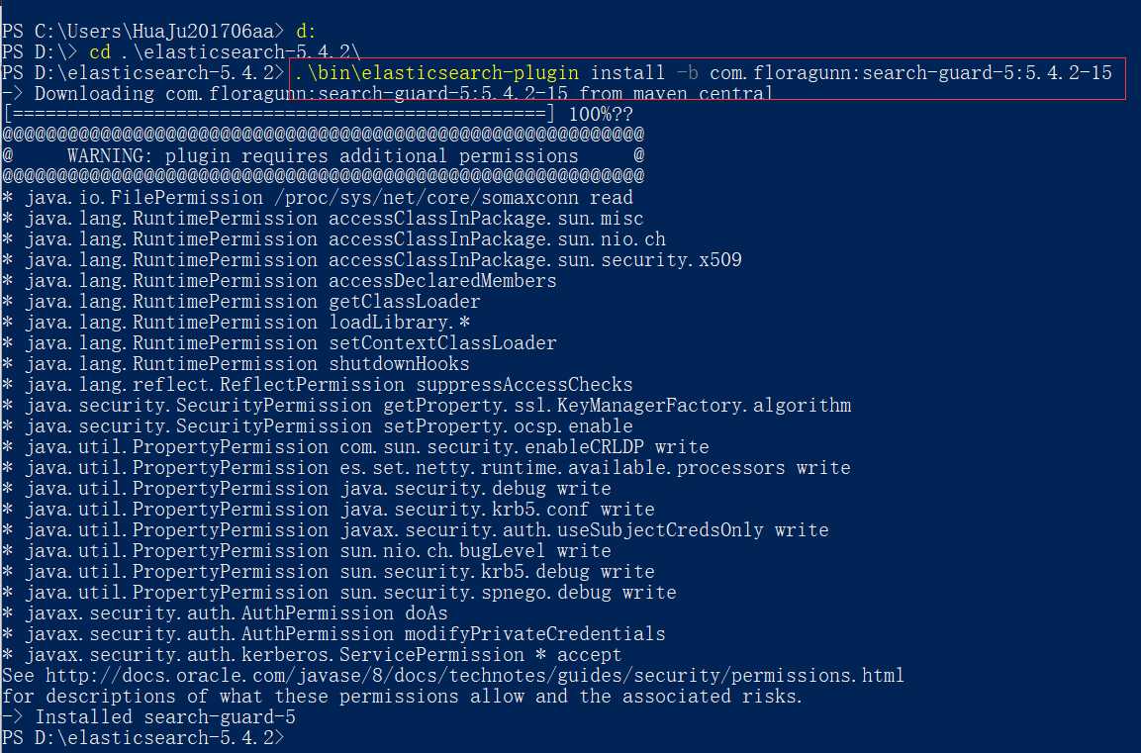This screenshot has width=1141, height=753.
Task: Click the WARNING plugin requires additional permissions line
Action: (323, 155)
